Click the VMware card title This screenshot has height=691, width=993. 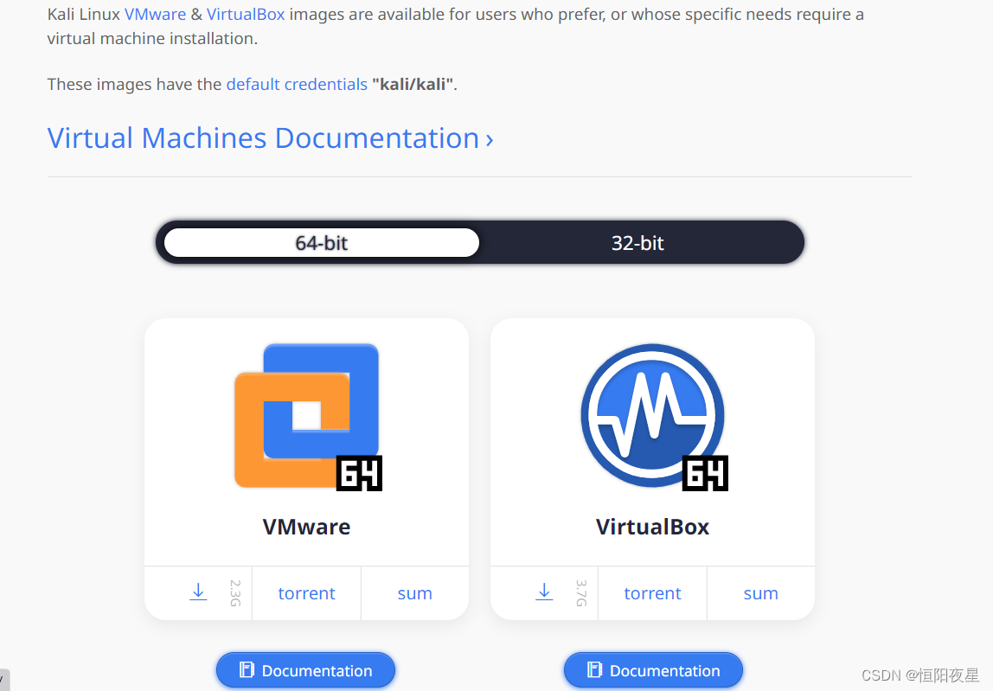click(x=306, y=527)
